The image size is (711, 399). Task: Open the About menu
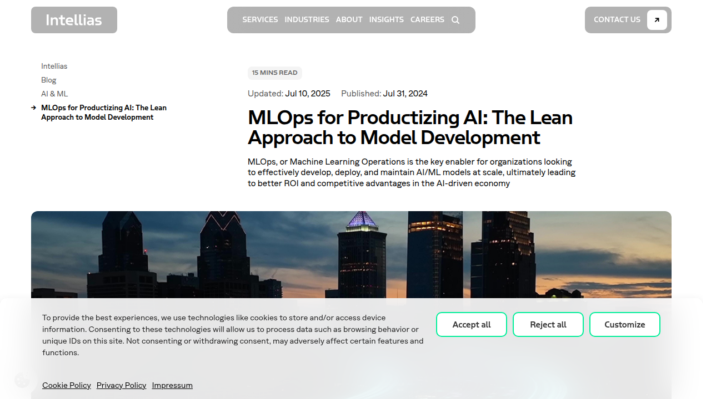(x=349, y=19)
